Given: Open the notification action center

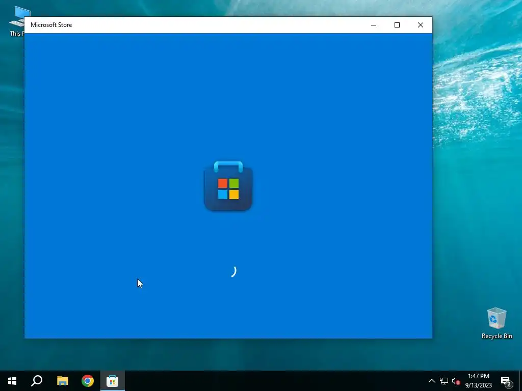Looking at the screenshot, I should pyautogui.click(x=506, y=381).
